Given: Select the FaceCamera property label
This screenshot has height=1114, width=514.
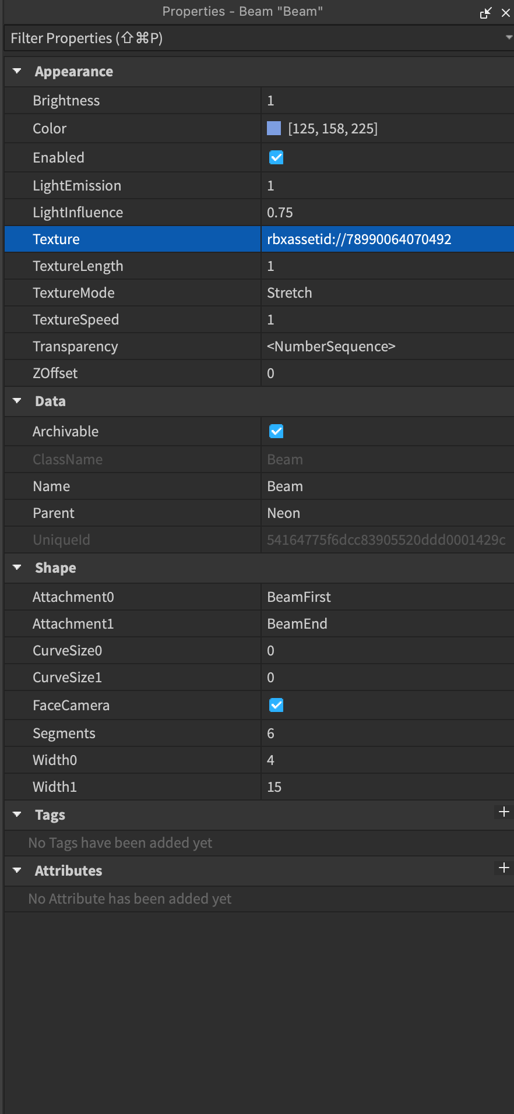Looking at the screenshot, I should 71,705.
